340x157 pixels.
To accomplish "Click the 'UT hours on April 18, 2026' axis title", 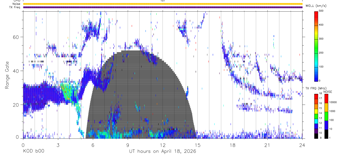I will click(x=163, y=151).
